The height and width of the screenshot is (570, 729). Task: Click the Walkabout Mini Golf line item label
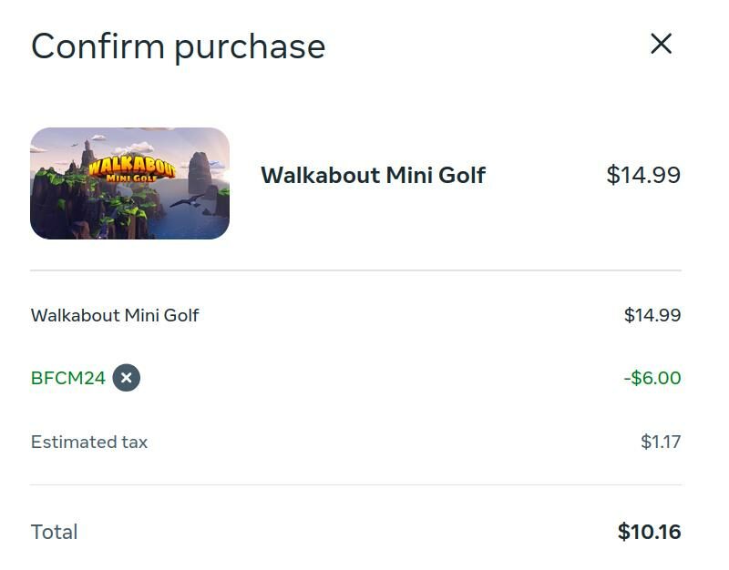115,315
